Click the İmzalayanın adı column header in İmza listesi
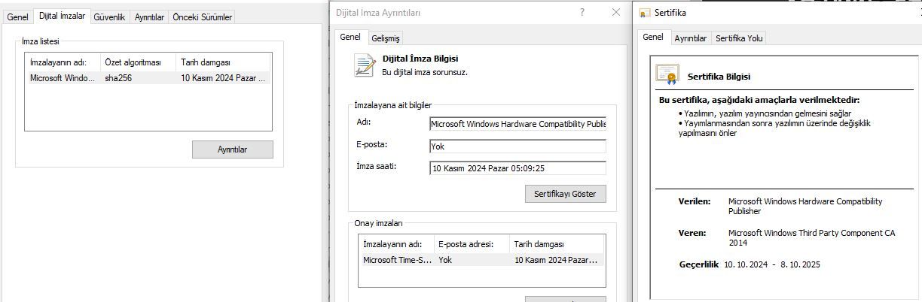922x302 pixels. 62,62
